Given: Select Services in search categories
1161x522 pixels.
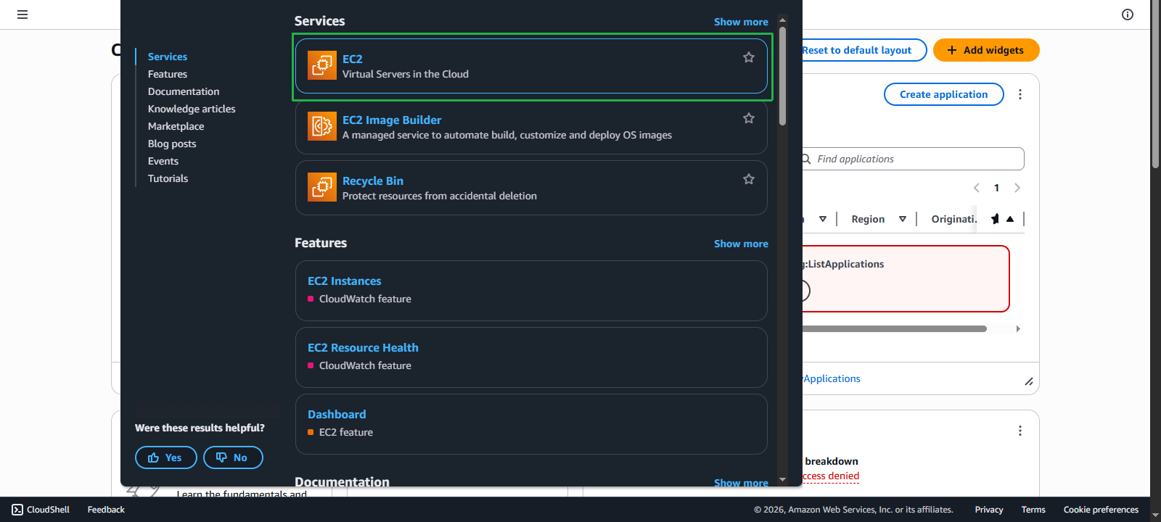Looking at the screenshot, I should (x=168, y=57).
